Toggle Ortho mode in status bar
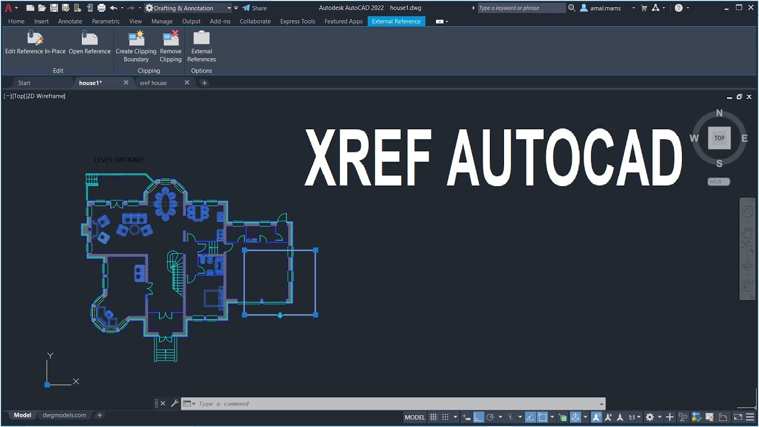 (479, 417)
